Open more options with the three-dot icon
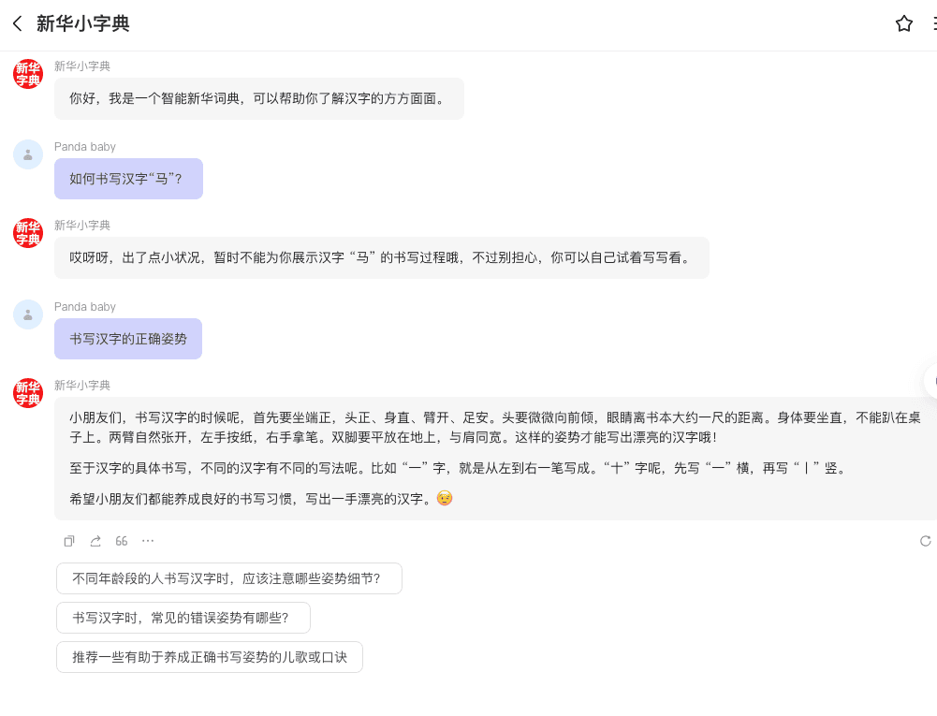 click(148, 541)
